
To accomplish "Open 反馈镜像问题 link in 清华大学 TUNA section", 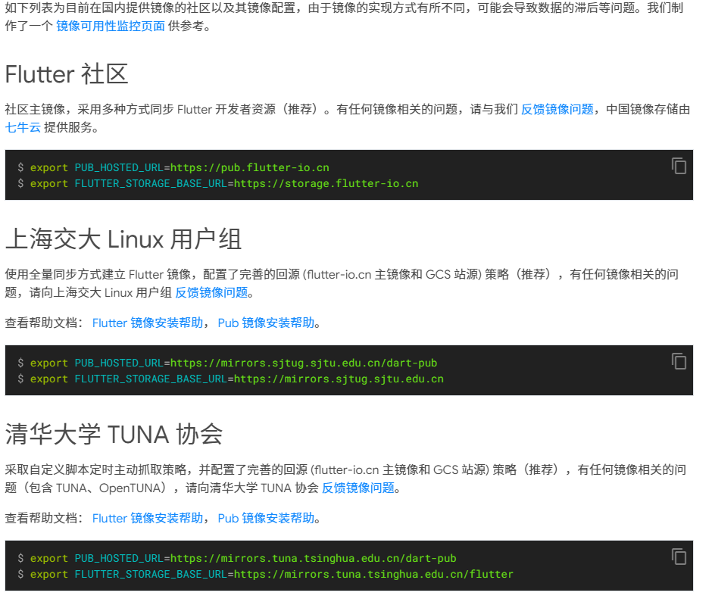I will (358, 488).
